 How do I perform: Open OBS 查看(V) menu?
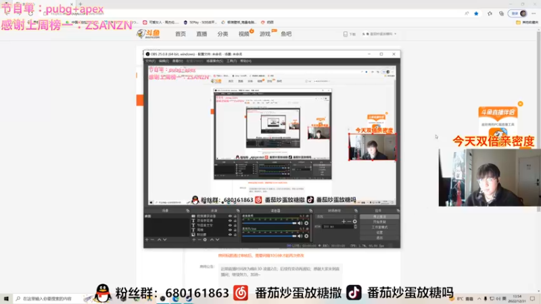coord(177,61)
